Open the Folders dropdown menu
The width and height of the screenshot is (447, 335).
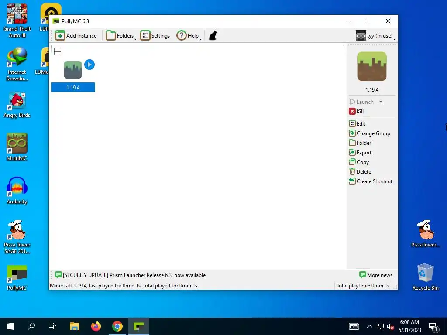[x=121, y=36]
